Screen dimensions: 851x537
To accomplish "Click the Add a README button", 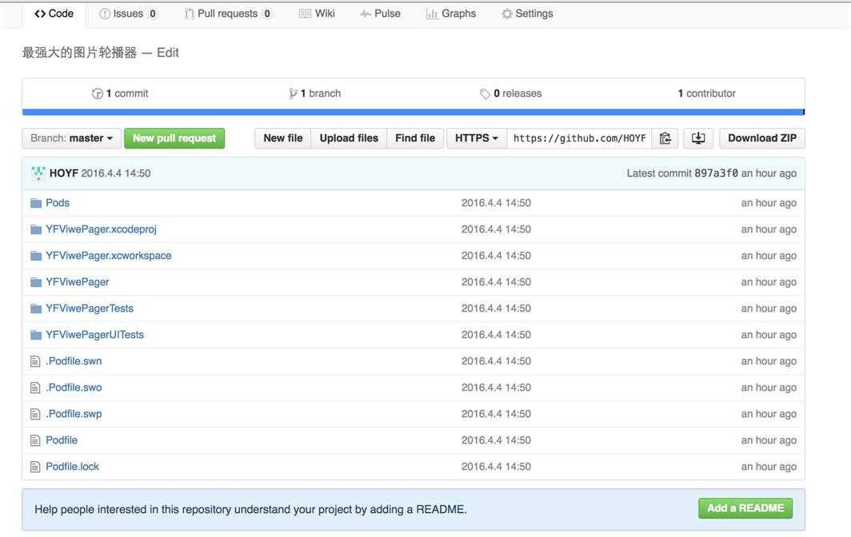I will coord(745,508).
